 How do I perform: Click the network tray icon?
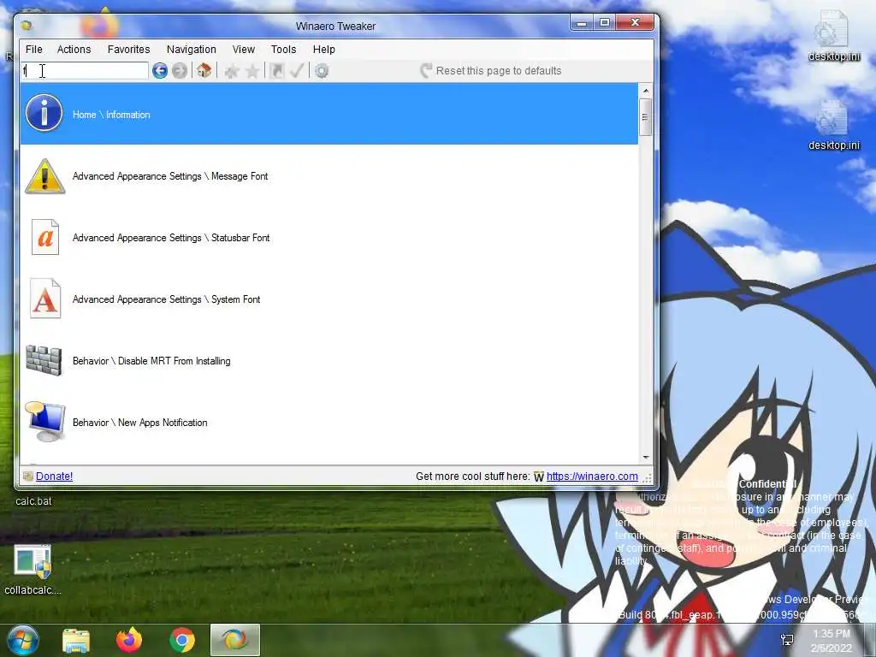787,640
